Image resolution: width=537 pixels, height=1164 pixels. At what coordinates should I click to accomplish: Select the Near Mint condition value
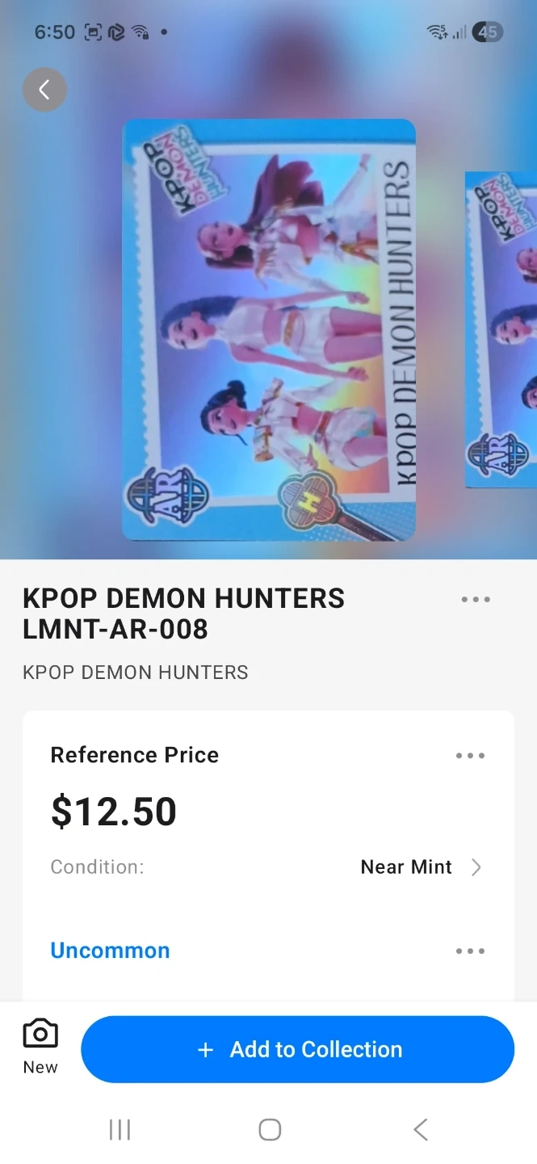pos(406,867)
